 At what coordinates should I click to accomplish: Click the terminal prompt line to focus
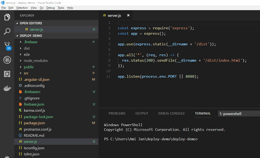151,139
